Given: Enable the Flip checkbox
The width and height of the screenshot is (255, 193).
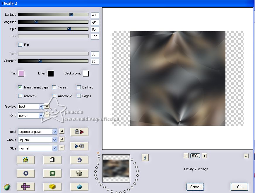Looking at the screenshot, I should point(20,45).
